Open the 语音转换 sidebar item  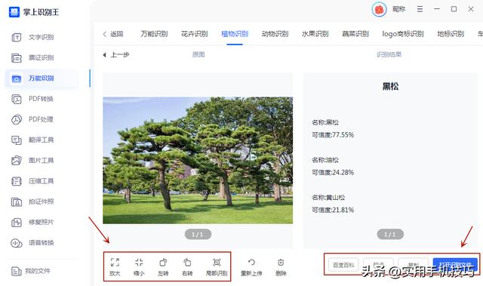point(32,243)
